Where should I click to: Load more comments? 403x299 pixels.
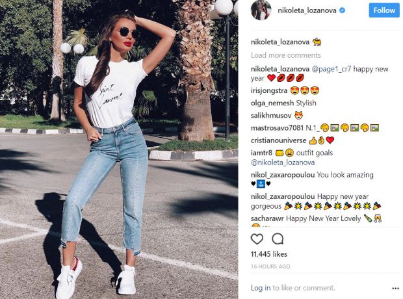pos(286,55)
